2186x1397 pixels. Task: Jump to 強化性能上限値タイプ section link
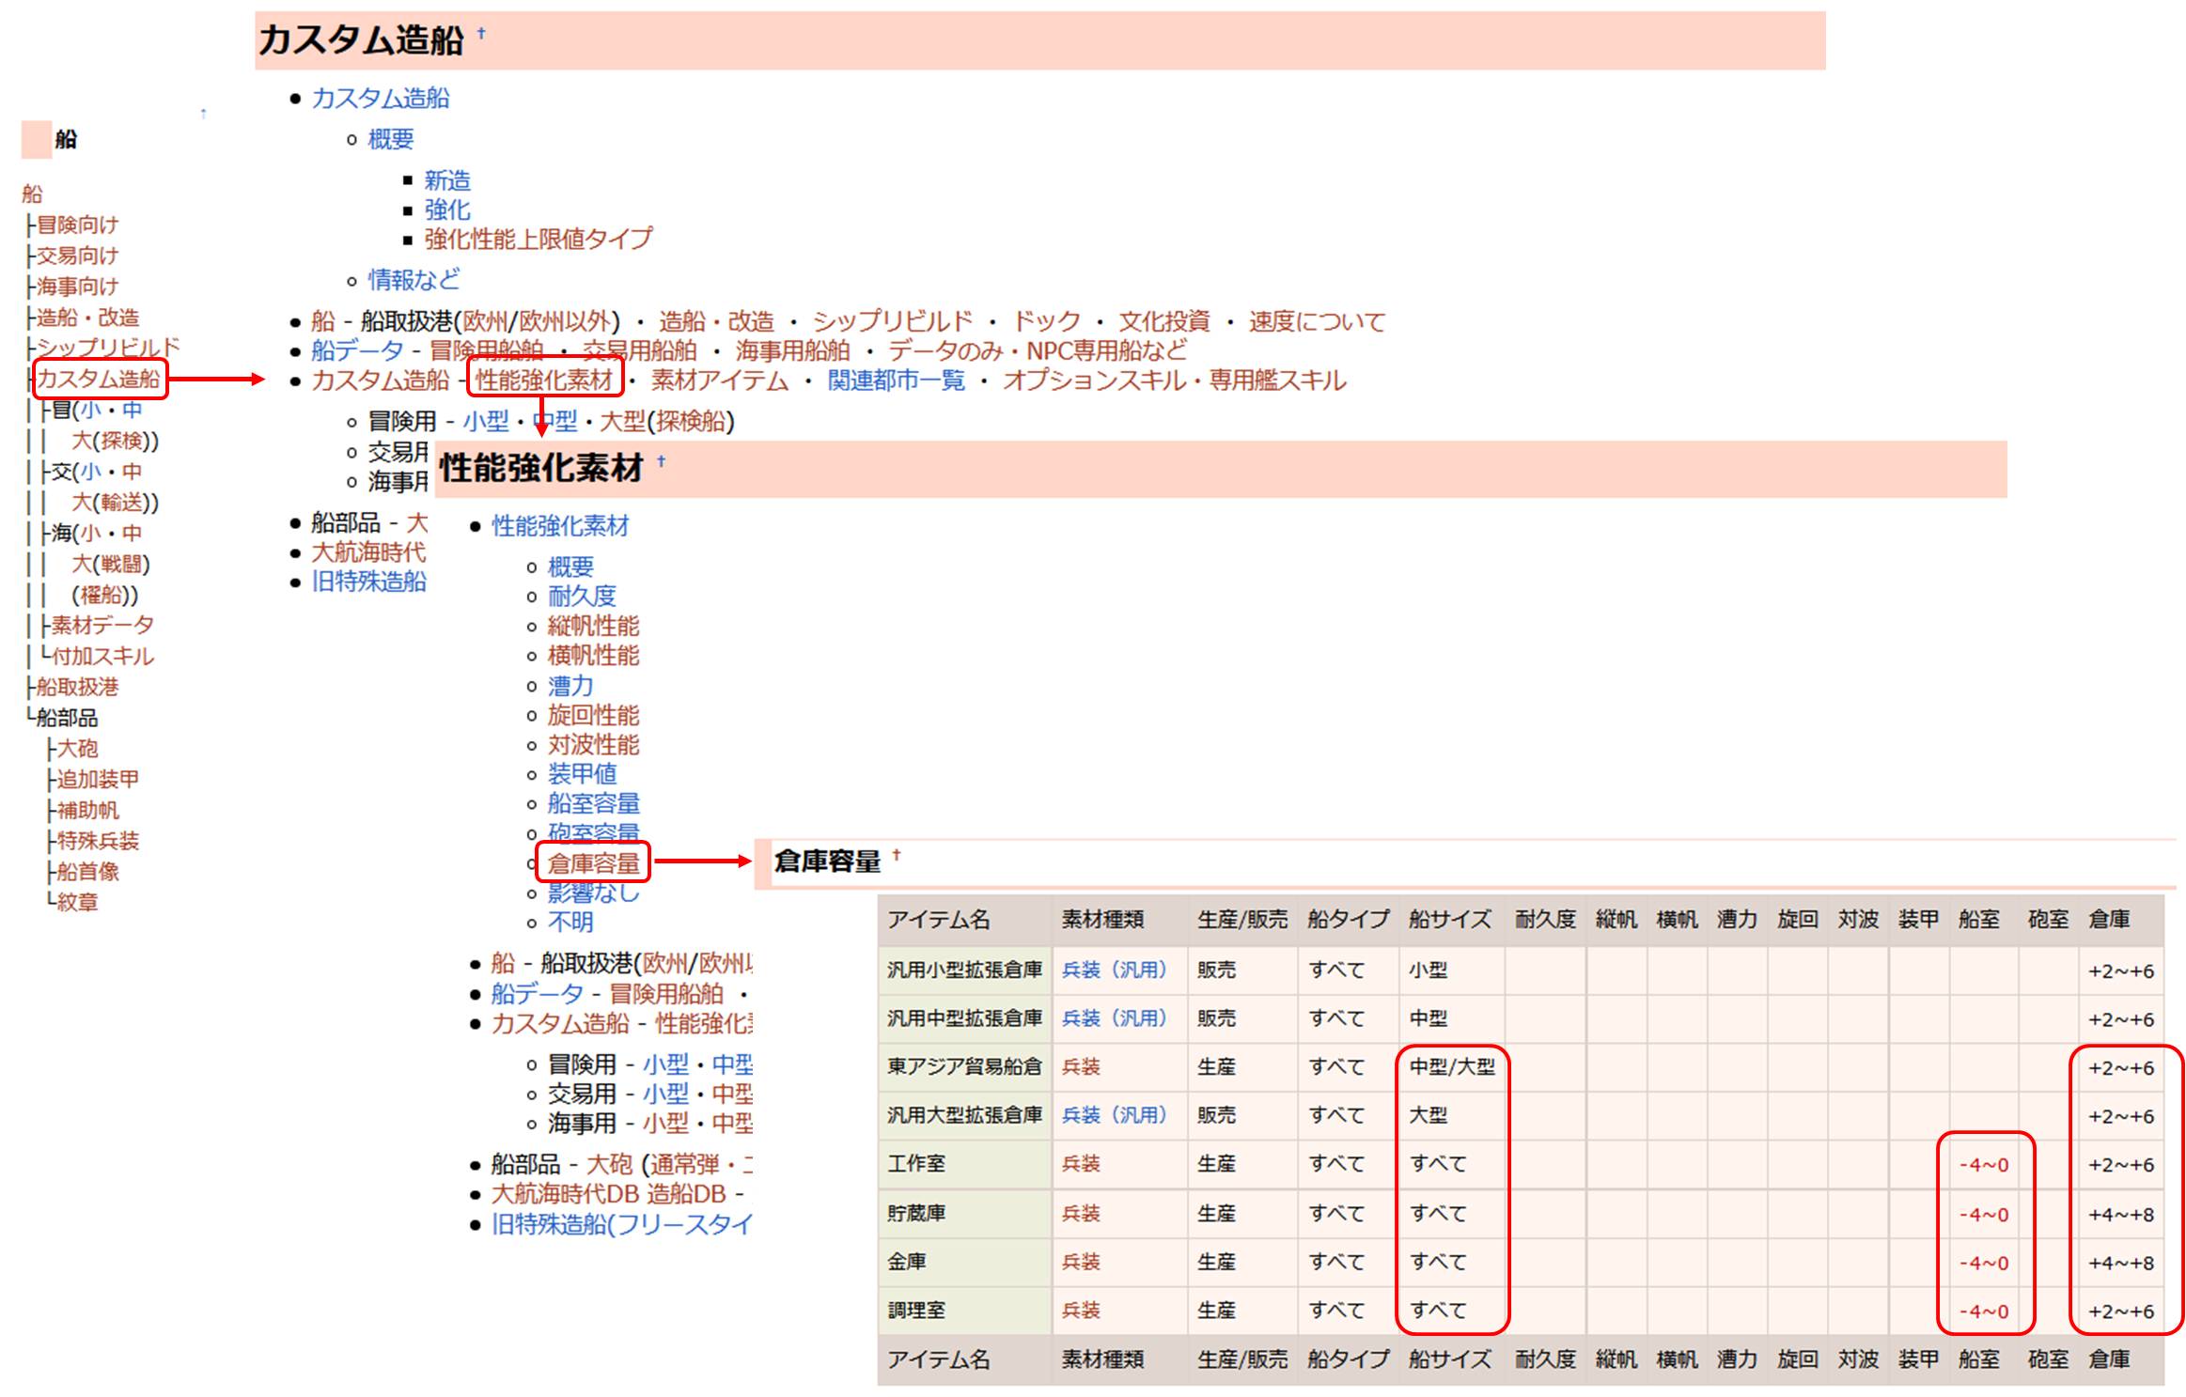538,239
